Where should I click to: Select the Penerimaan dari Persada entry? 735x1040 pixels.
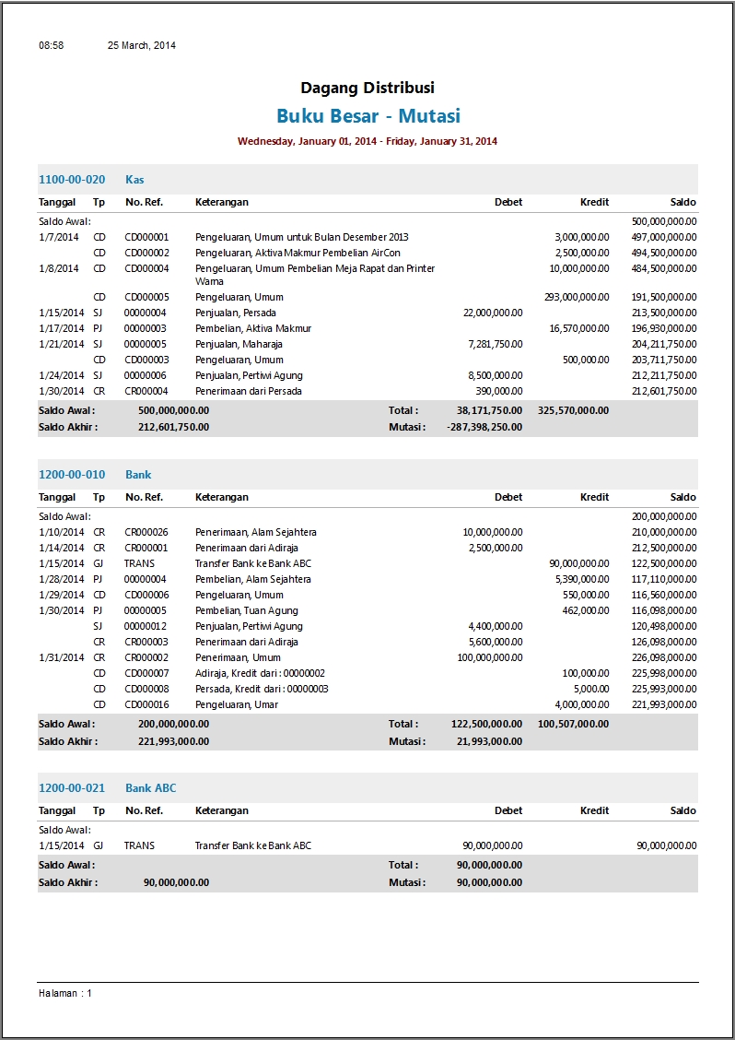click(x=248, y=391)
